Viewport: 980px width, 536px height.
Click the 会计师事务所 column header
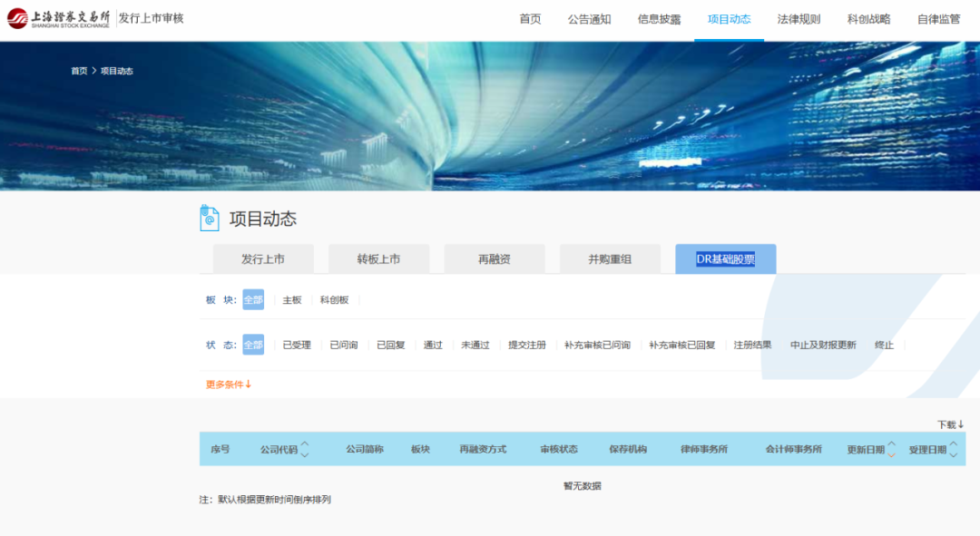pos(794,449)
